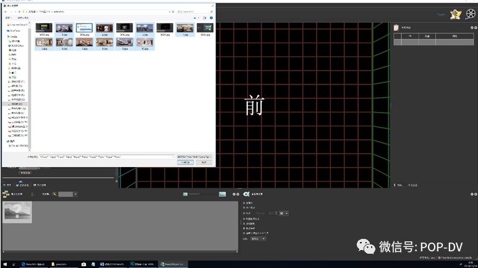Click the tour browser horizontal scrollbar
This screenshot has height=268, width=478.
[120, 252]
